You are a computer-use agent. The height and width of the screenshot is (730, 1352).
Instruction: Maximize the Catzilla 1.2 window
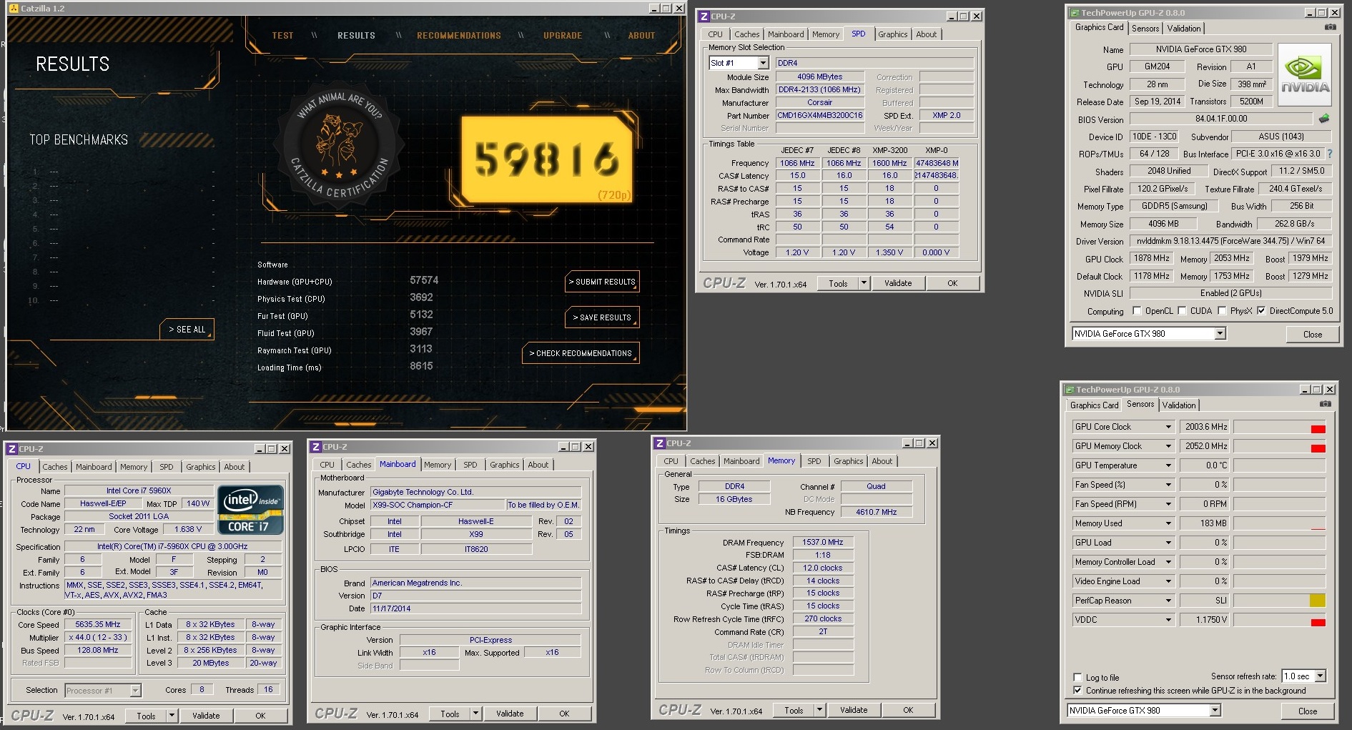[x=666, y=9]
